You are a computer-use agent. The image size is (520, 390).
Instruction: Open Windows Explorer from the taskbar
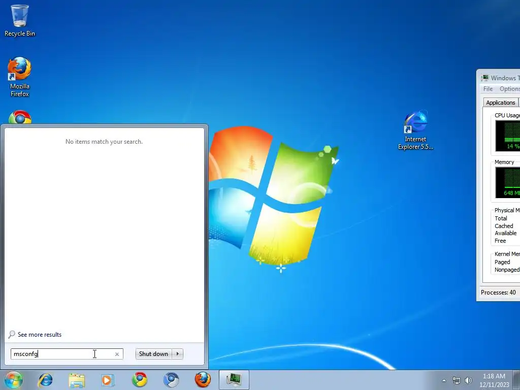tap(77, 380)
